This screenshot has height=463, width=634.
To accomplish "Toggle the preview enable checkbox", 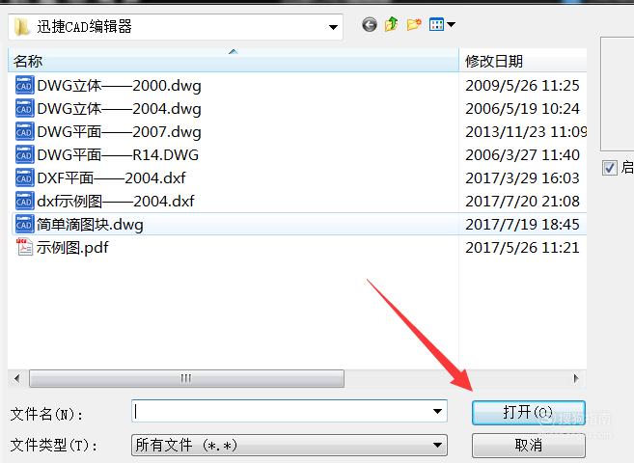I will pyautogui.click(x=609, y=168).
